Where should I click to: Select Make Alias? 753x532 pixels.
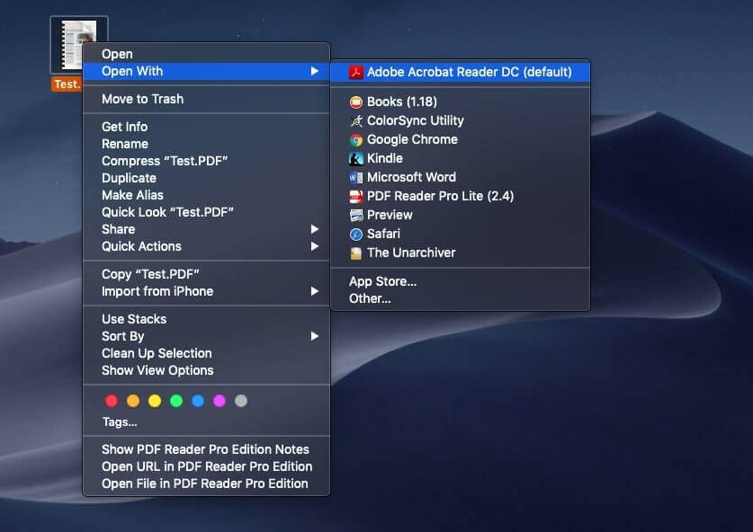click(207, 195)
